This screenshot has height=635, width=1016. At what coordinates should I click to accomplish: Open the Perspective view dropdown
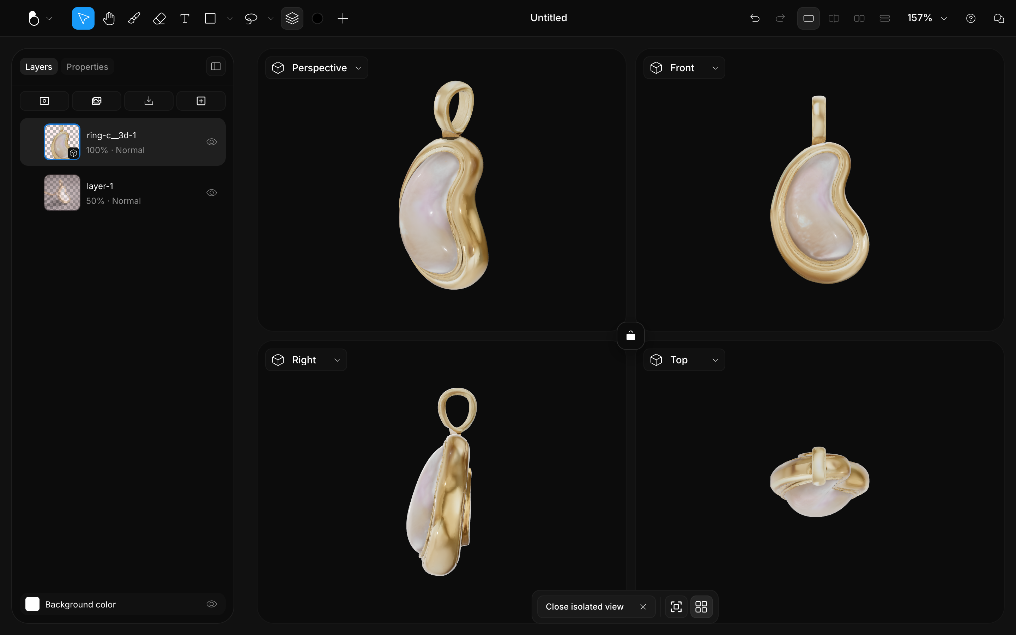317,68
